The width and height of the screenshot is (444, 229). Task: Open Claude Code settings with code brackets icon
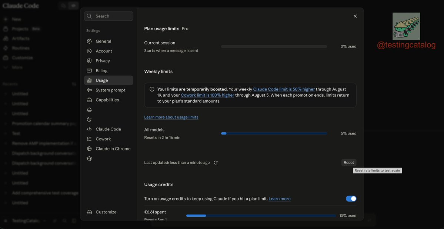pos(109,129)
